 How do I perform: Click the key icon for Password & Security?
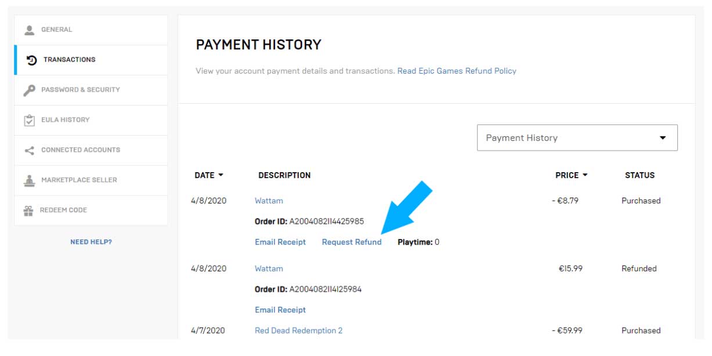click(x=29, y=90)
